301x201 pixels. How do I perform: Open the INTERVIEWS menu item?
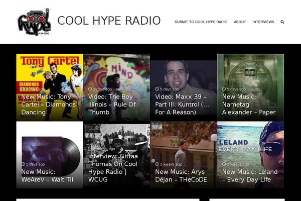coord(263,22)
